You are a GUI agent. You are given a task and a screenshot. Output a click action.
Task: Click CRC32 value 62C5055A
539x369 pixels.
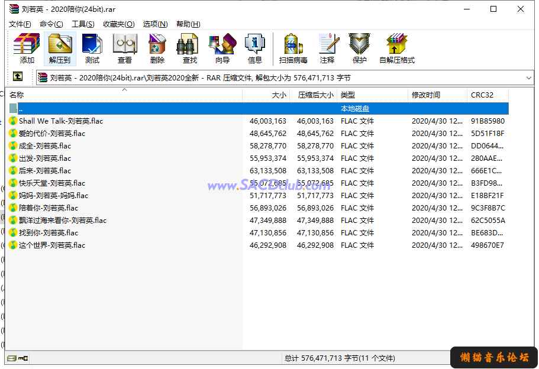coord(488,220)
